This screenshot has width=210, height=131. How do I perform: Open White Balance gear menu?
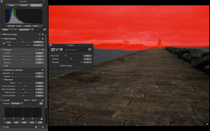43,39
